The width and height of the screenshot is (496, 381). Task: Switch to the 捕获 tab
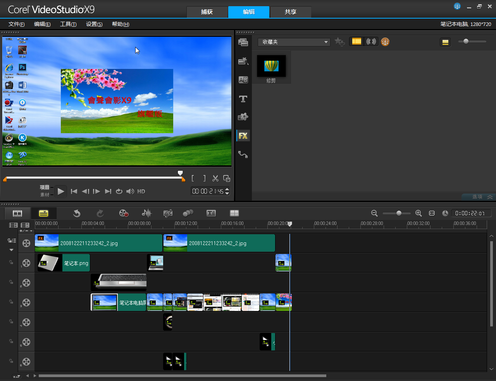pos(207,12)
